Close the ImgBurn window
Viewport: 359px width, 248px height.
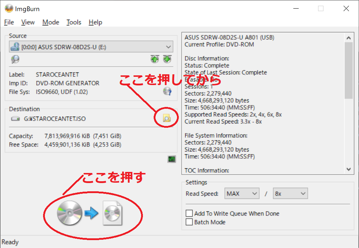(x=346, y=9)
